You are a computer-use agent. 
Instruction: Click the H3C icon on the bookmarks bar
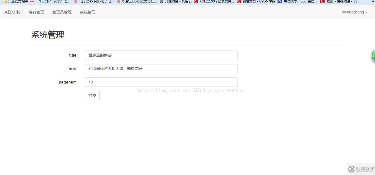32,1
